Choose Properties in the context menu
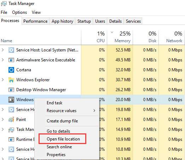The image size is (185, 160). (x=56, y=155)
